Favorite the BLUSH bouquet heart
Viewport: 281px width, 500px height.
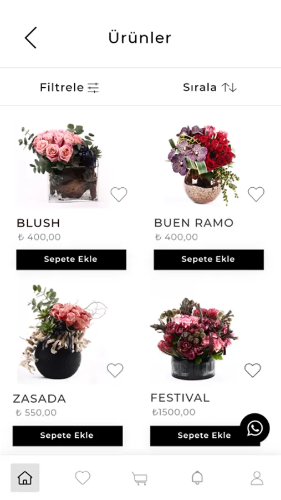click(119, 194)
